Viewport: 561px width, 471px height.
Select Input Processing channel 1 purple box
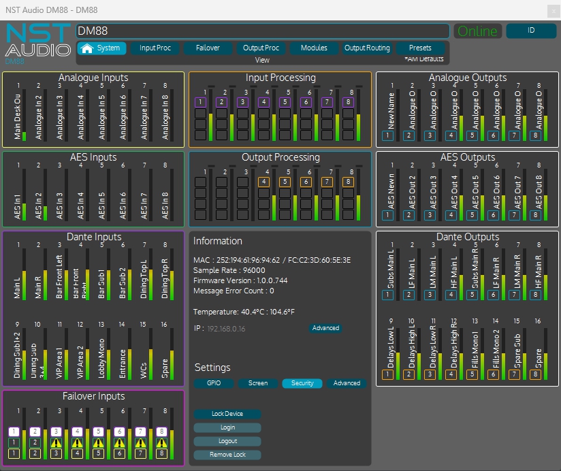click(x=200, y=102)
